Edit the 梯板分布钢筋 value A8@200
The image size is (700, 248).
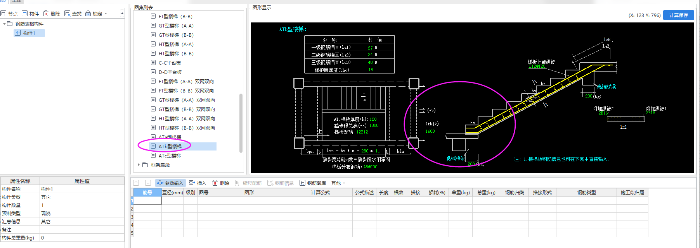coord(370,167)
